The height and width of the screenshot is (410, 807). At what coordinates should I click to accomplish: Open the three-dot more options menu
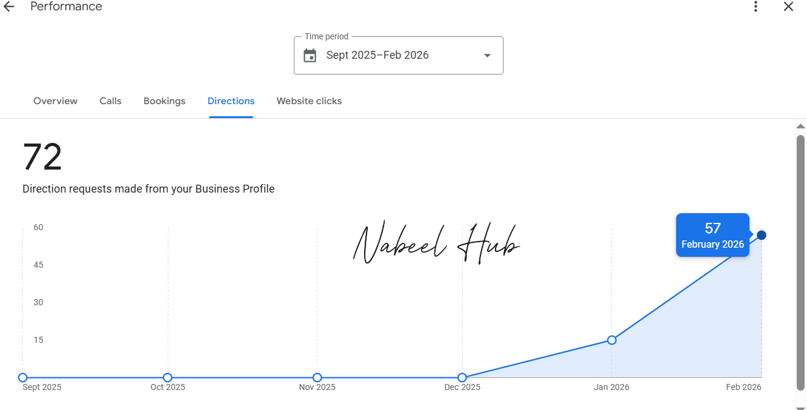point(756,7)
